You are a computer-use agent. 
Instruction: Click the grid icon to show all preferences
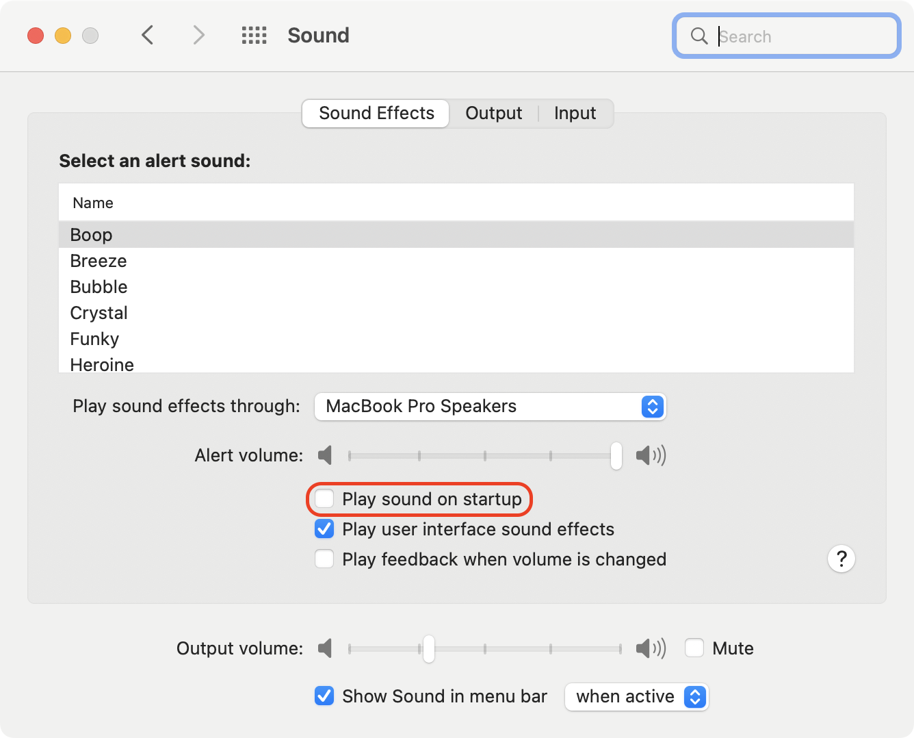[x=254, y=35]
